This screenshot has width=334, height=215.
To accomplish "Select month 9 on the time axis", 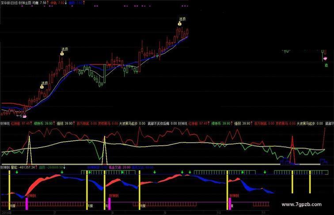I will tap(165, 213).
